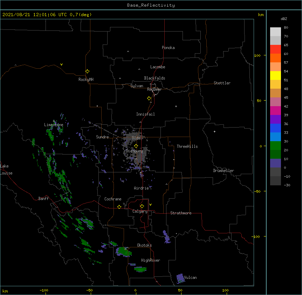Select the RedDeer city label
This screenshot has width=302, height=295.
coord(154,89)
